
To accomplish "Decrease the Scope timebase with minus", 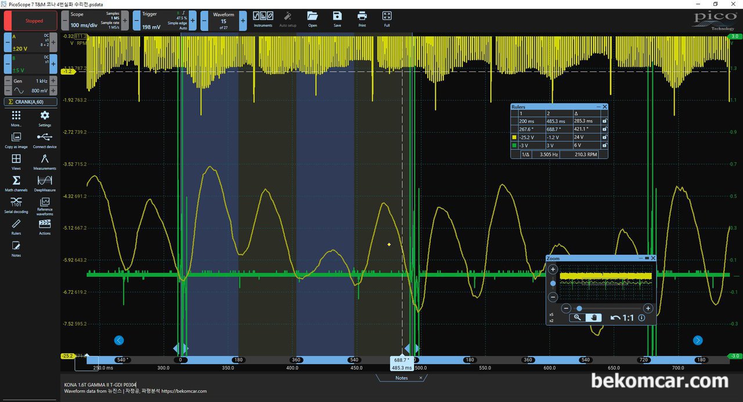I will tap(65, 20).
